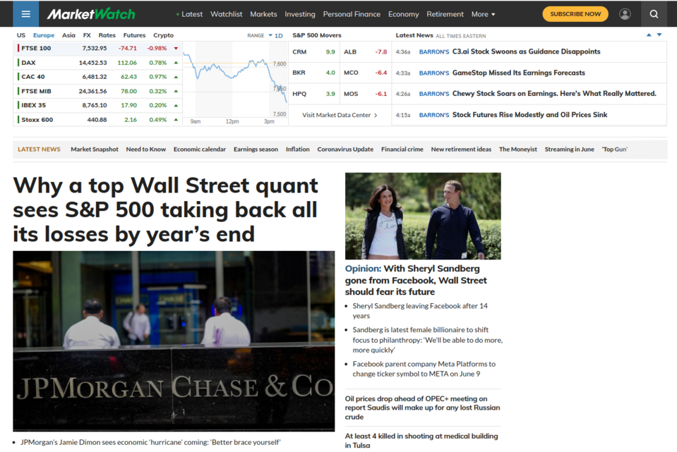The image size is (677, 452).
Task: Click the HPQ mover ticker
Action: [x=299, y=94]
